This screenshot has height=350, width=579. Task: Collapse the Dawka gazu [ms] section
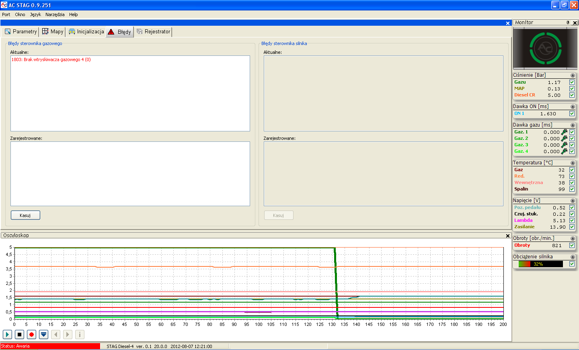tap(573, 125)
